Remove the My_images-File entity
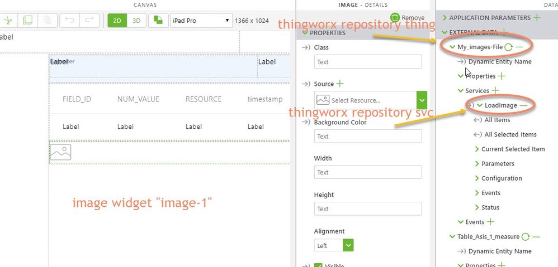Screen dimensions: 558x267 click(x=519, y=47)
